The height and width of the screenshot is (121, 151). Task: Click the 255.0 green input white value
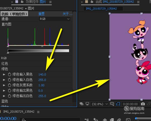pyautogui.click(x=42, y=80)
